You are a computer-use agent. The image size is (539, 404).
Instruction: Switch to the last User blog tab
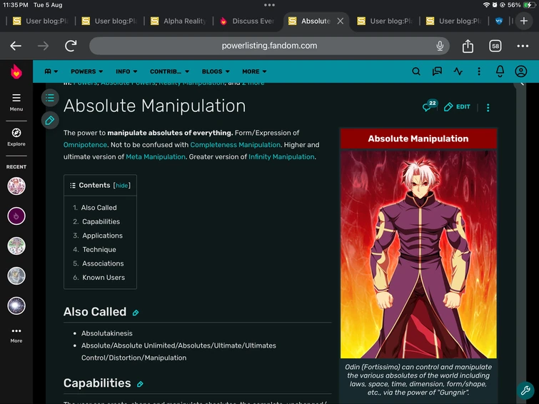pos(453,21)
